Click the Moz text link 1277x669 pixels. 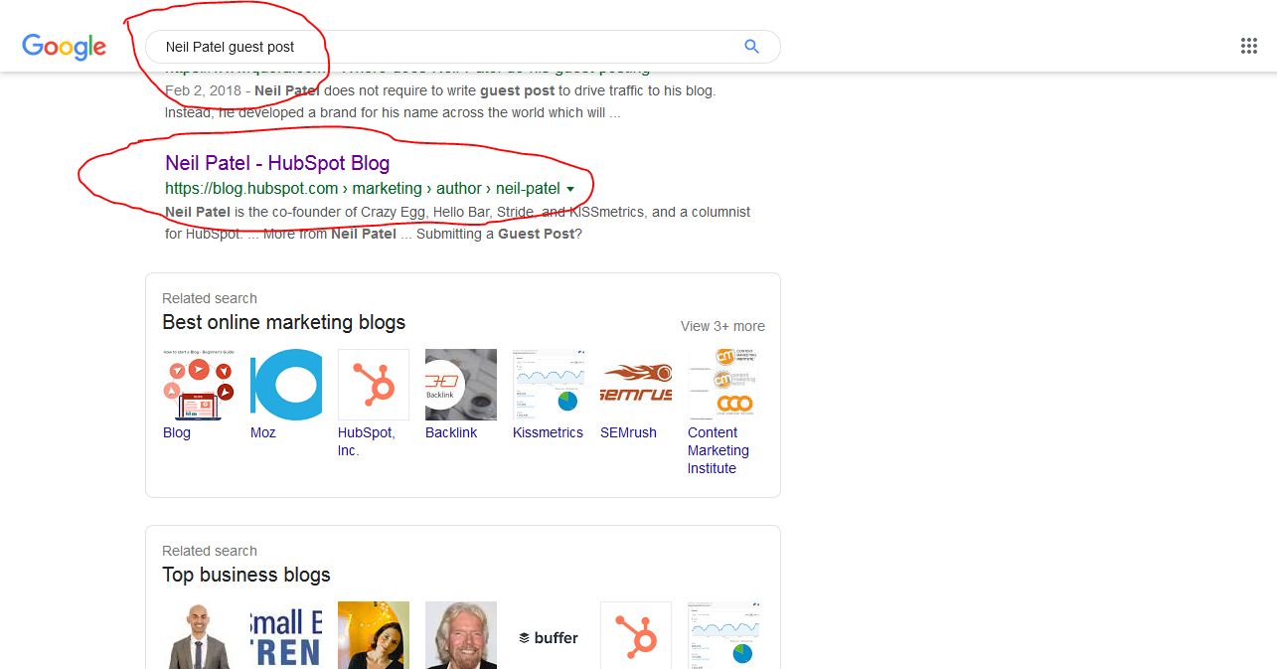(263, 432)
